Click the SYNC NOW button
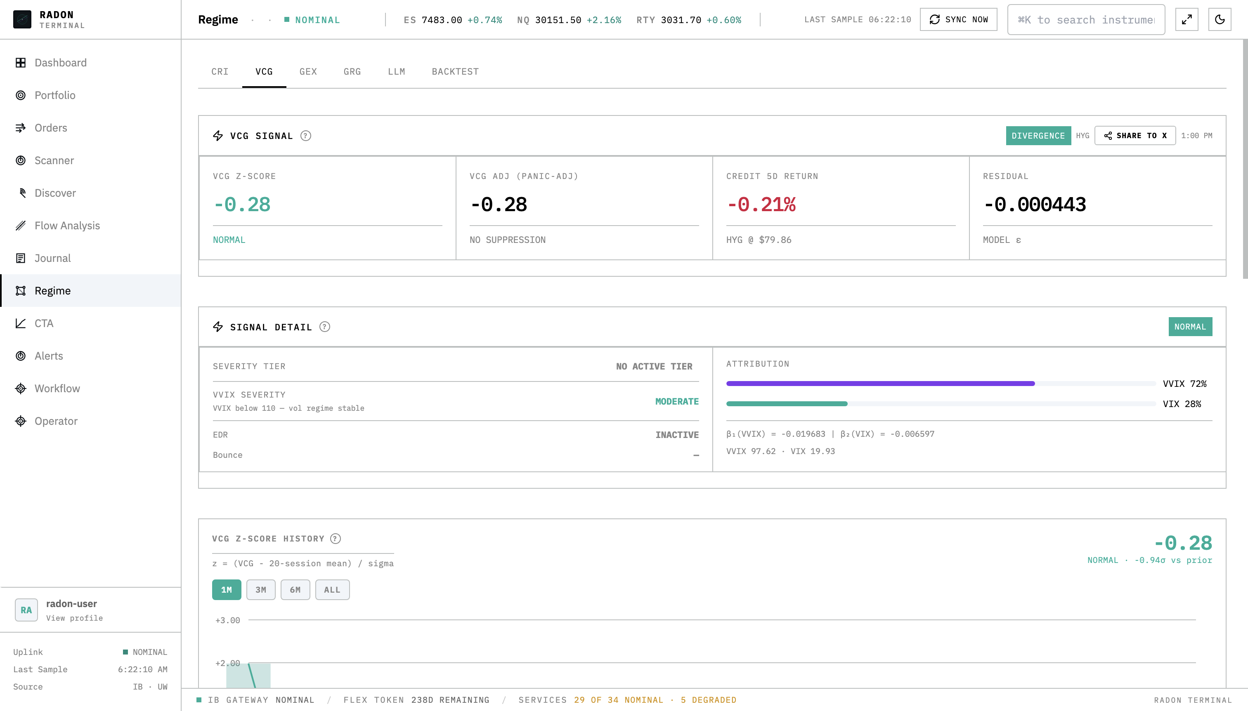The height and width of the screenshot is (711, 1248). pos(958,19)
